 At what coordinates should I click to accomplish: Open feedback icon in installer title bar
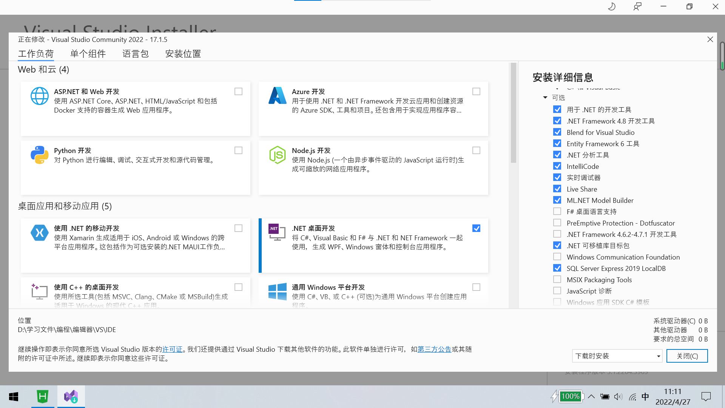pos(637,6)
